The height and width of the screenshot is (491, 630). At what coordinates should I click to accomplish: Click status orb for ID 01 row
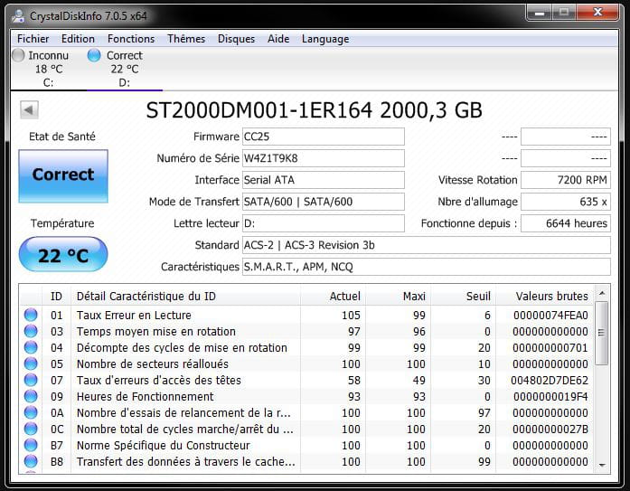point(31,315)
